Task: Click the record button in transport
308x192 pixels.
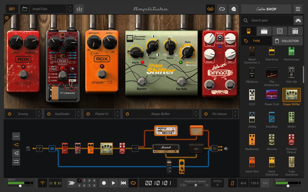Action: tap(104, 183)
